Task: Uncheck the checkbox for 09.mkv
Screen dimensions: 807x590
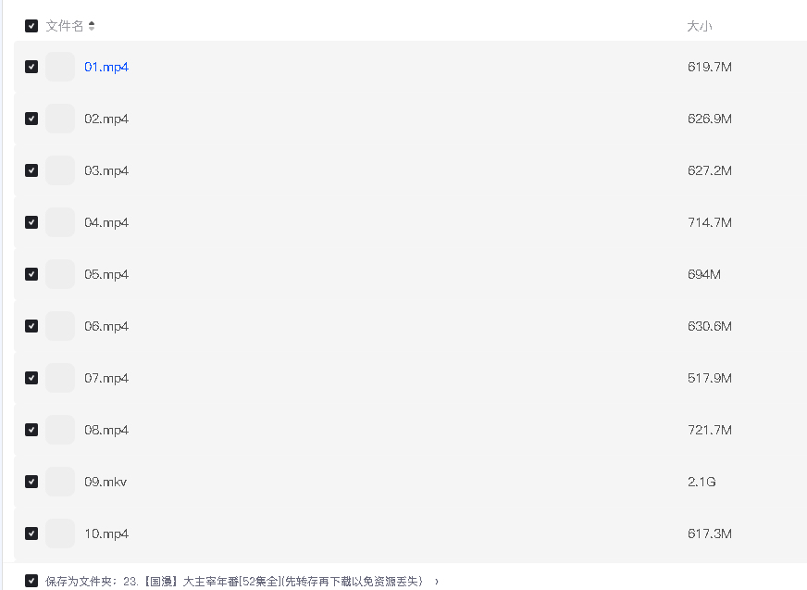Action: click(31, 482)
